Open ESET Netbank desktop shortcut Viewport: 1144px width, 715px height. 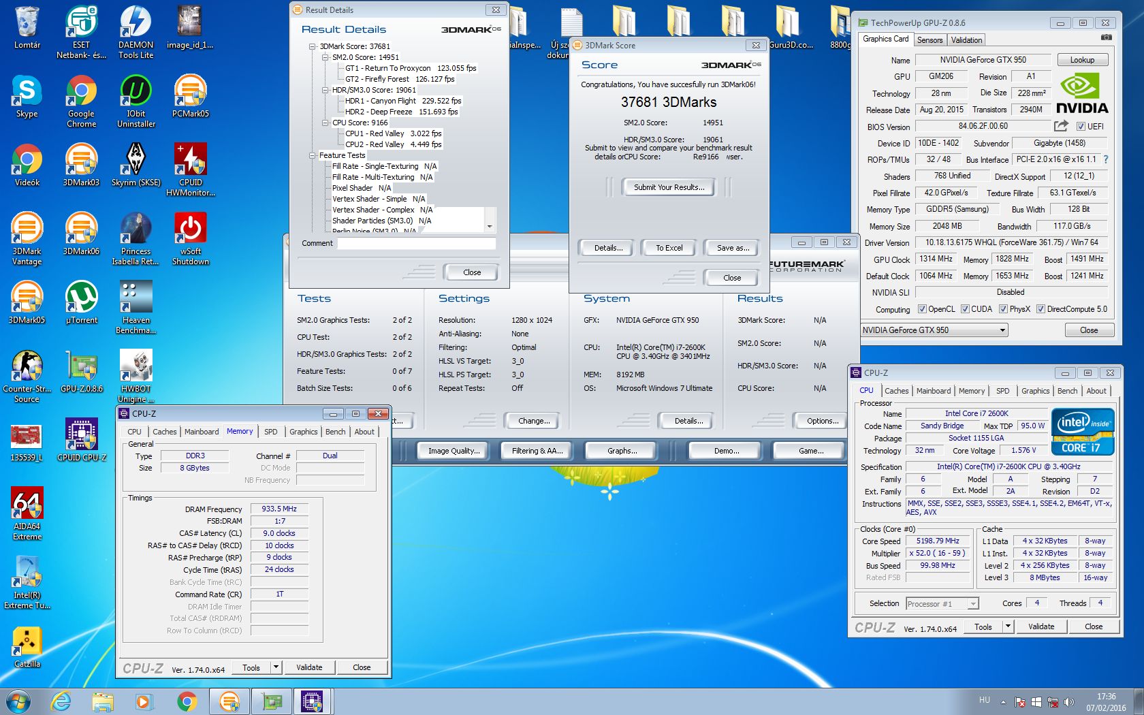(x=81, y=32)
